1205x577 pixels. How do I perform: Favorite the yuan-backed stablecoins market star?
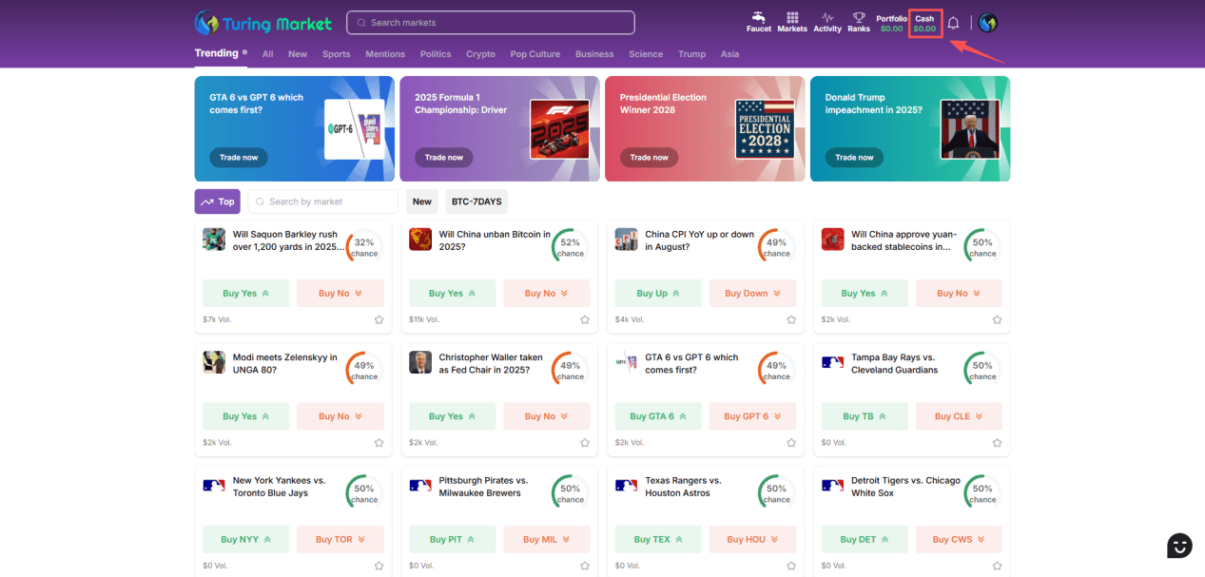click(x=997, y=319)
